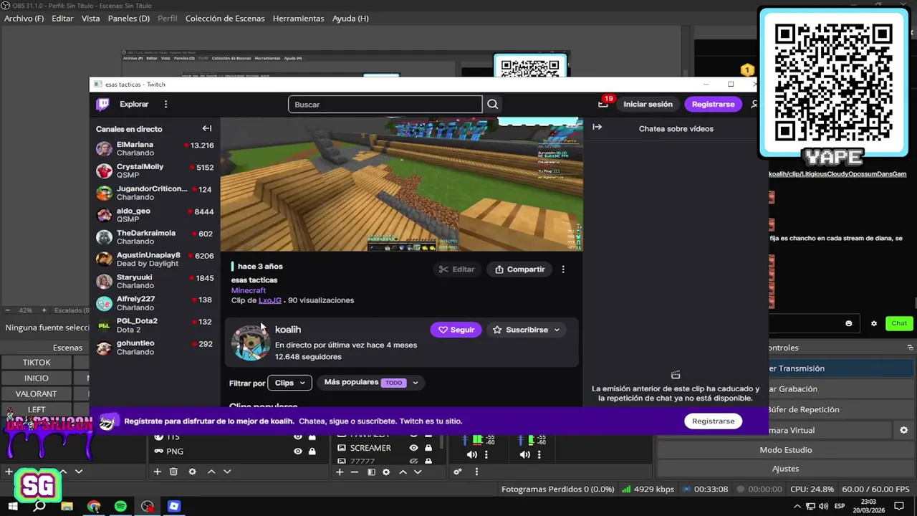Image resolution: width=917 pixels, height=516 pixels.
Task: Open Ajustes in Controles
Action: tap(785, 469)
